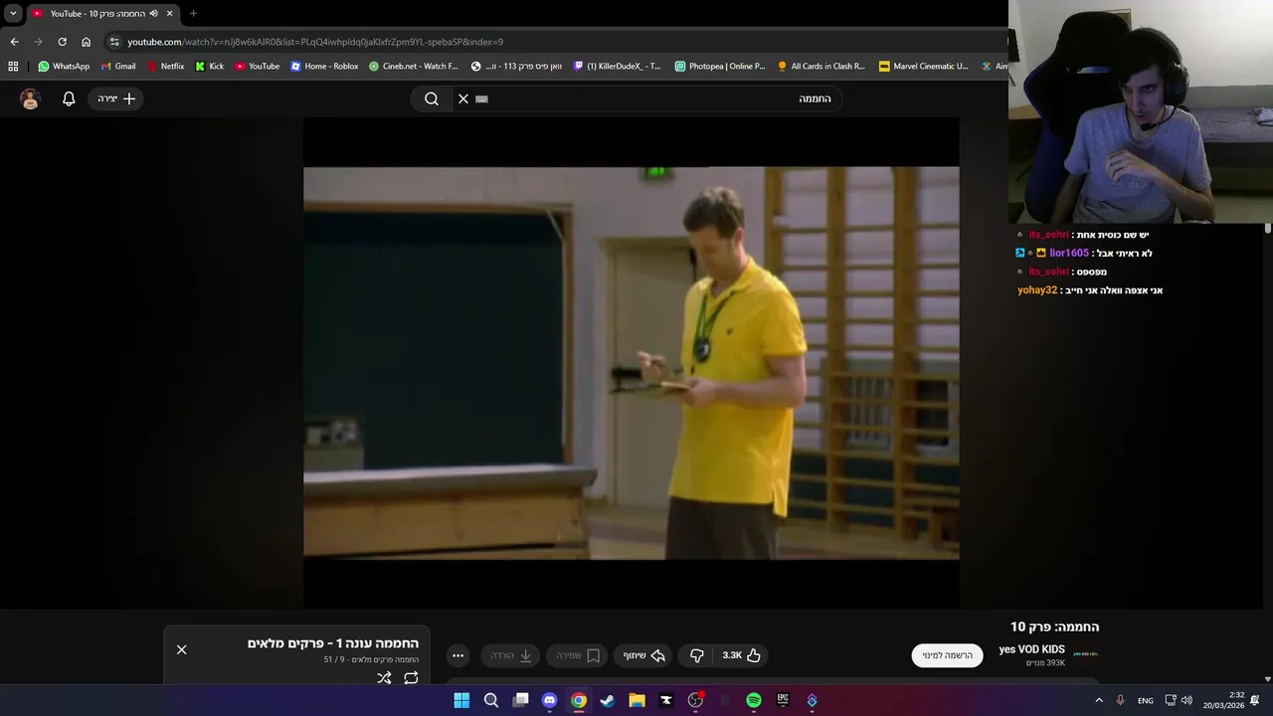Open the Kick bookmark
1273x716 pixels.
[210, 67]
